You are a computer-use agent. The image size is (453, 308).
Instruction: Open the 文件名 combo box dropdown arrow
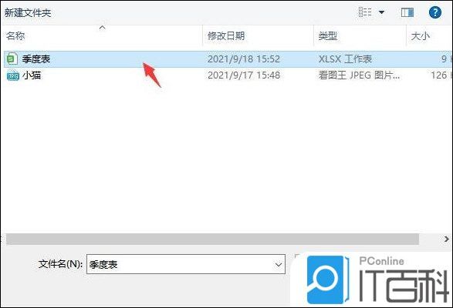click(x=279, y=264)
